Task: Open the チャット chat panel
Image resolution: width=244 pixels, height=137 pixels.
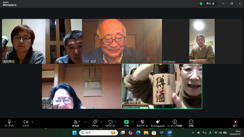Action: click(95, 123)
